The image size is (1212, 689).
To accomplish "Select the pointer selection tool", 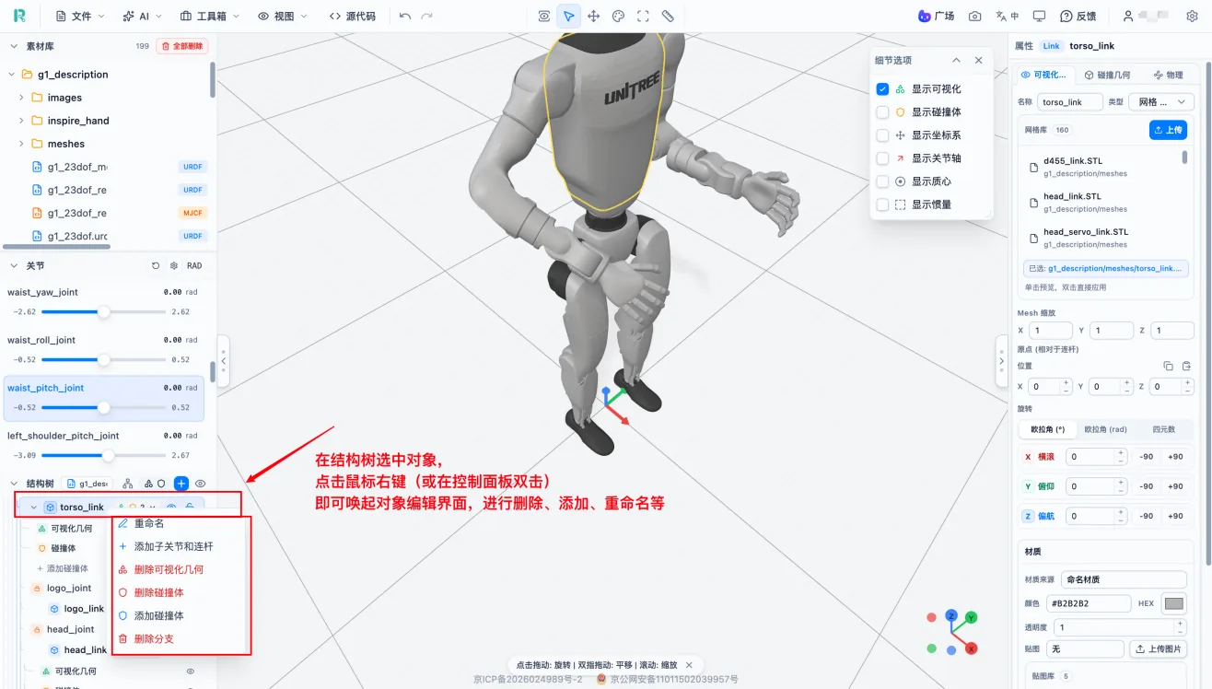I will tap(569, 16).
